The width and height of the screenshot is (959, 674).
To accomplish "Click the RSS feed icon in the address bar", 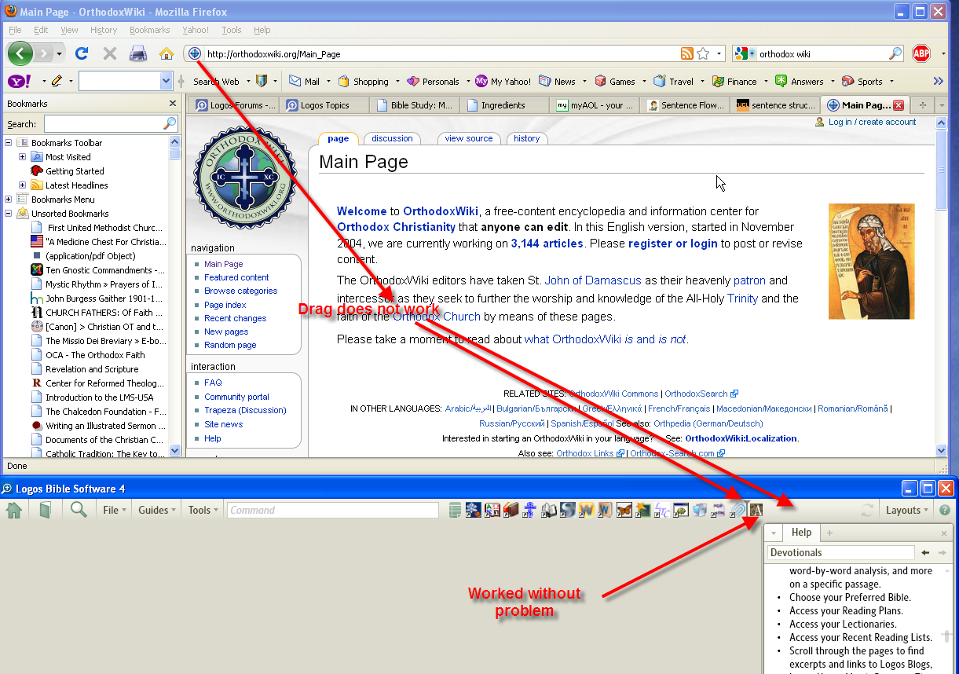I will point(687,53).
